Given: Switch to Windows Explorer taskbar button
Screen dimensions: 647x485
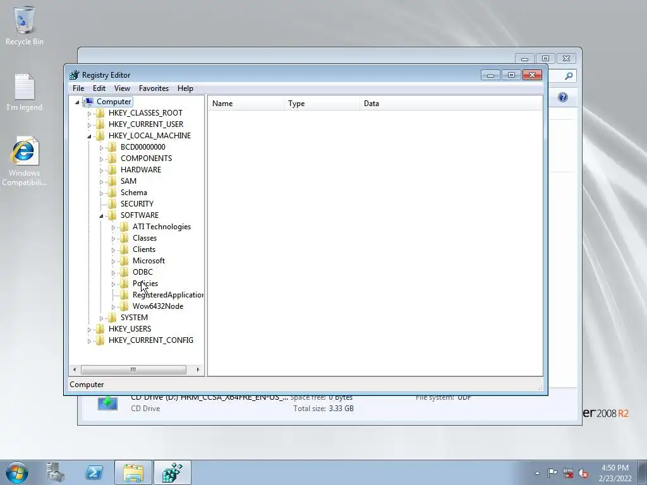Looking at the screenshot, I should (133, 472).
